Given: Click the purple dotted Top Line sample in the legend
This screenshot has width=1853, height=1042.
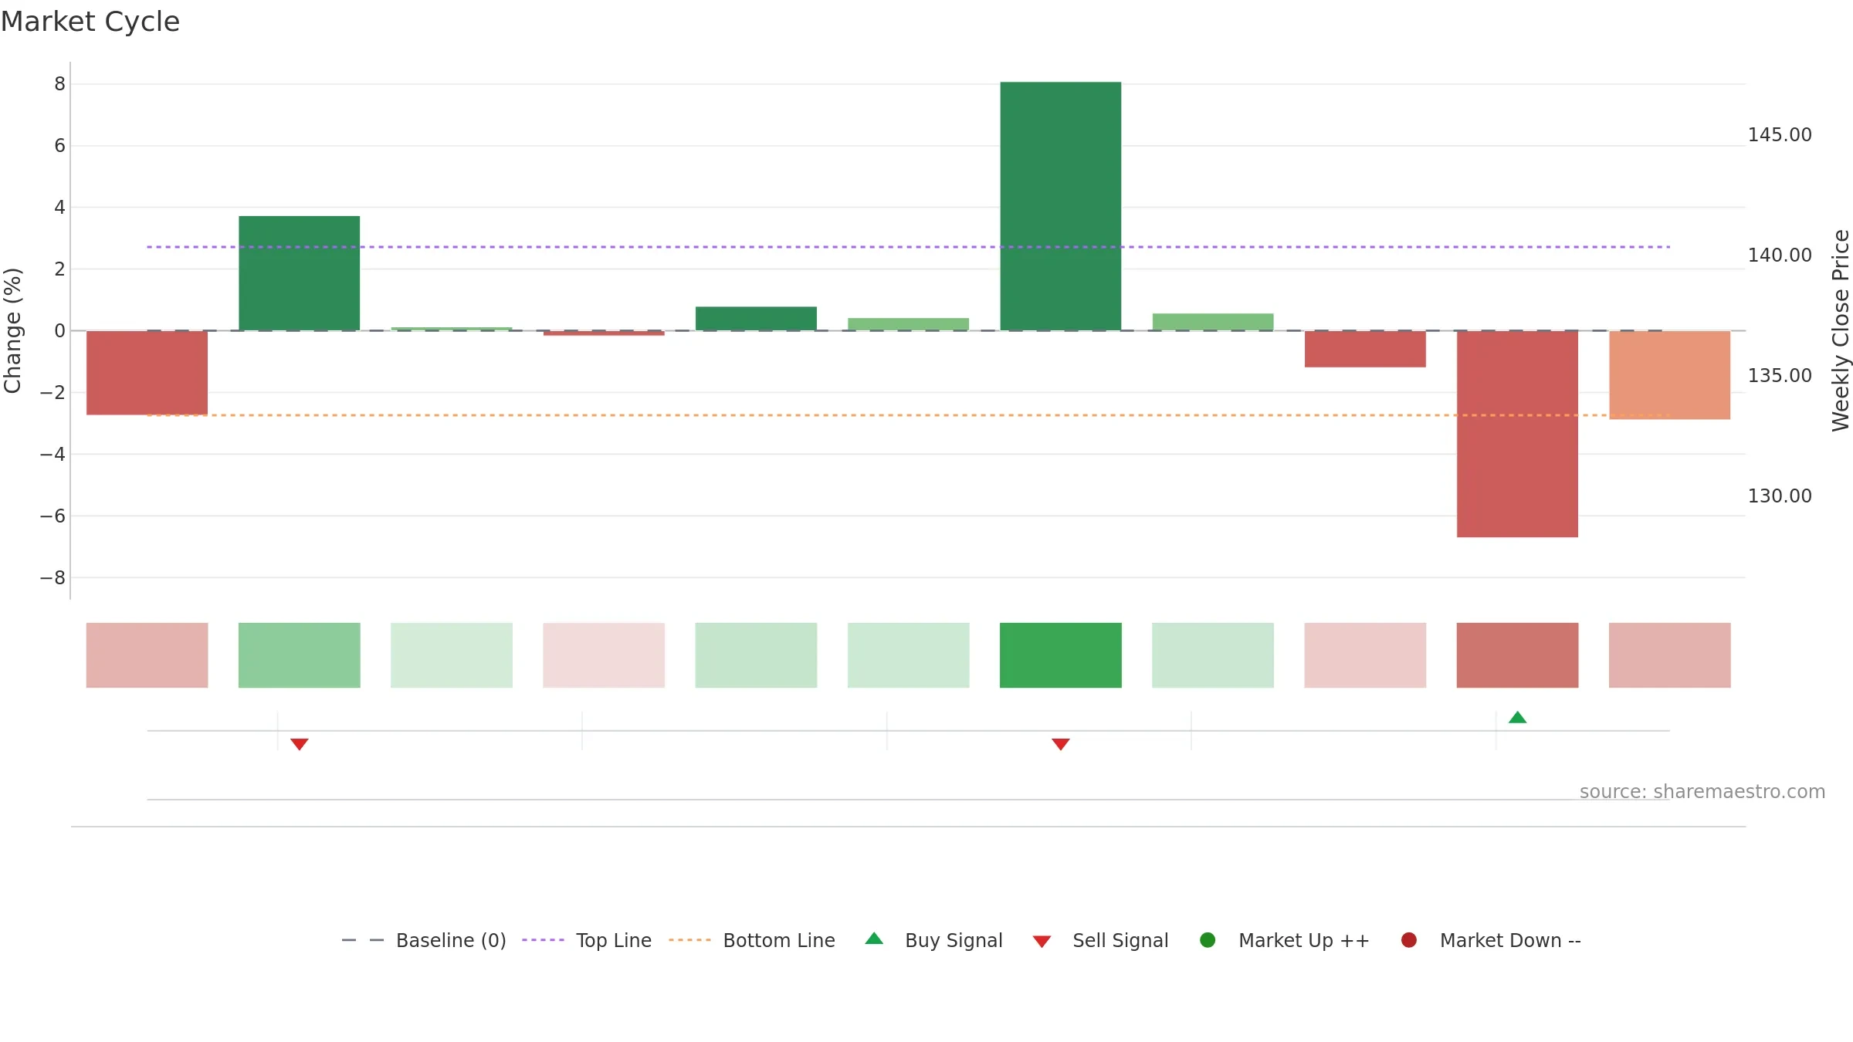Looking at the screenshot, I should (544, 940).
